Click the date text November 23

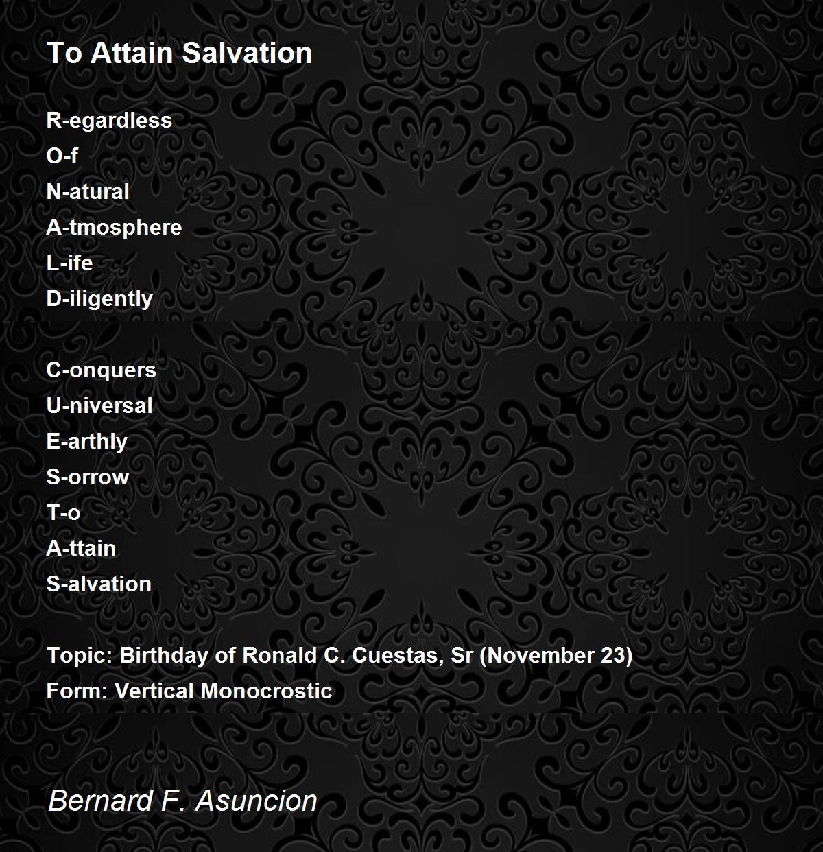(556, 655)
